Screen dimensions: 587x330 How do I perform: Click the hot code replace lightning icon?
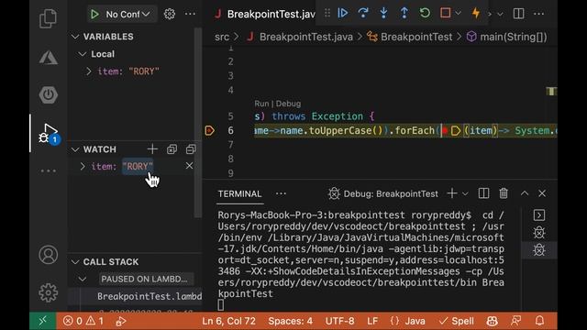tap(476, 13)
